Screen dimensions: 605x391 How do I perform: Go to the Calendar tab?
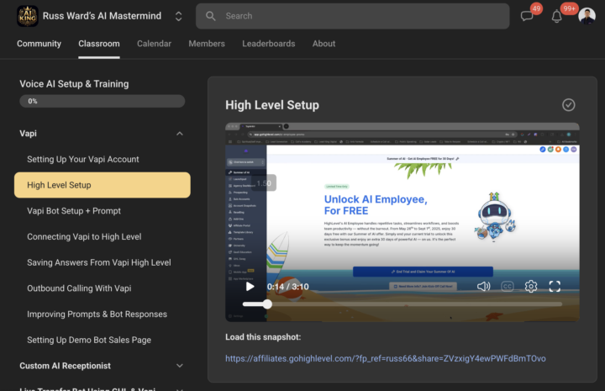pos(154,44)
